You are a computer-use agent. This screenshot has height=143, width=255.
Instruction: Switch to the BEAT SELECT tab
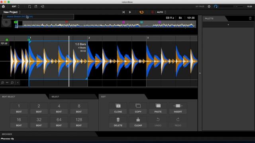pos(8,97)
